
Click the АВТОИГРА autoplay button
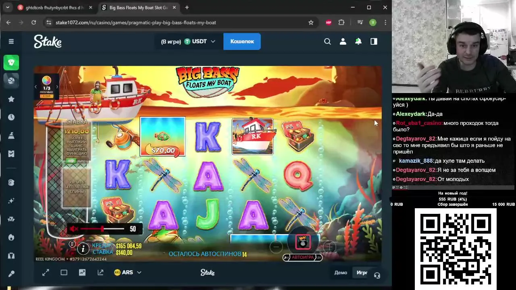click(302, 257)
